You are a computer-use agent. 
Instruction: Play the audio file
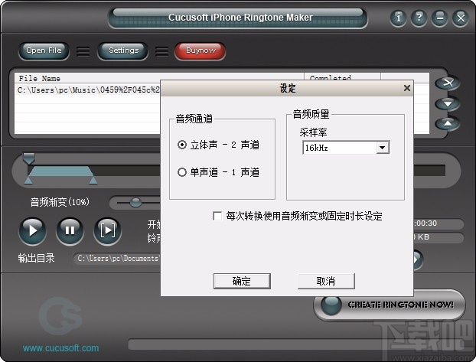pos(32,231)
